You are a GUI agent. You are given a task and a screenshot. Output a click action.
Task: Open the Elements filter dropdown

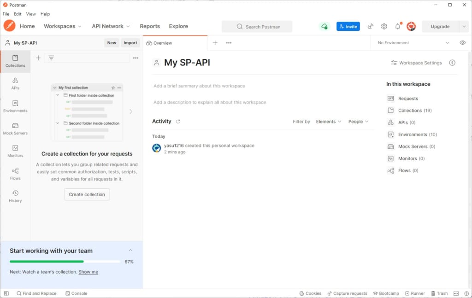(x=328, y=122)
